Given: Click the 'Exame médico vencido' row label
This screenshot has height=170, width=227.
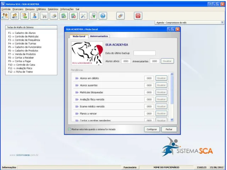Looking at the screenshot, I should (92, 106).
